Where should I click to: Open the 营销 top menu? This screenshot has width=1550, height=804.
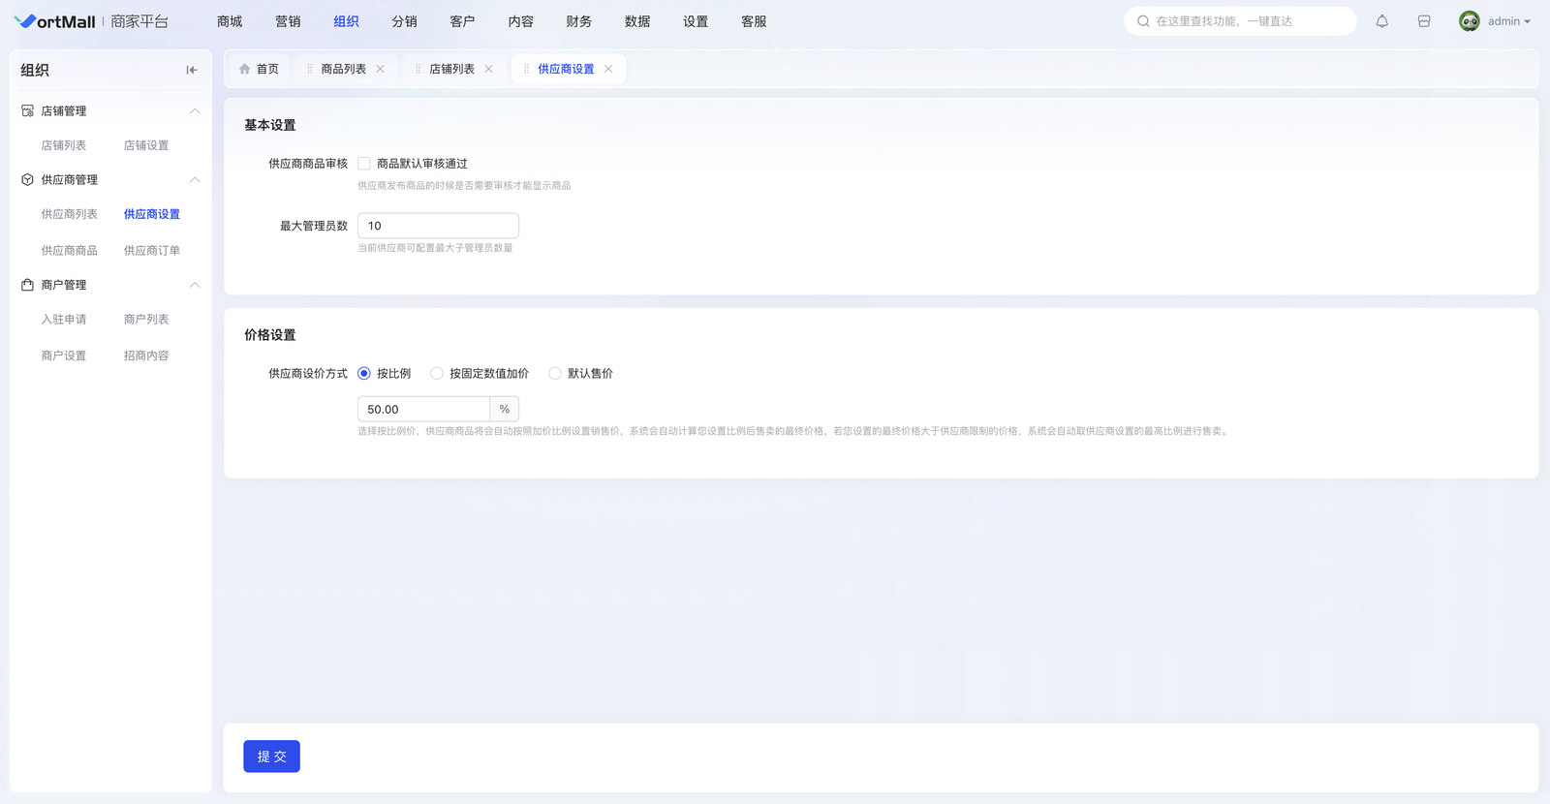coord(288,21)
